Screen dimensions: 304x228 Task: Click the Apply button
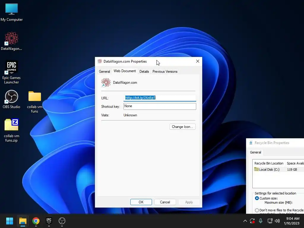(189, 202)
